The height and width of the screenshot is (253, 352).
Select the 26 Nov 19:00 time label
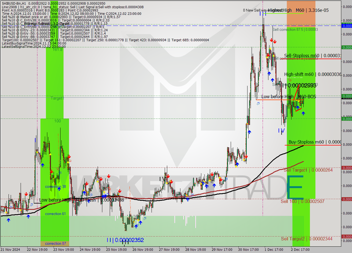tap(142, 250)
